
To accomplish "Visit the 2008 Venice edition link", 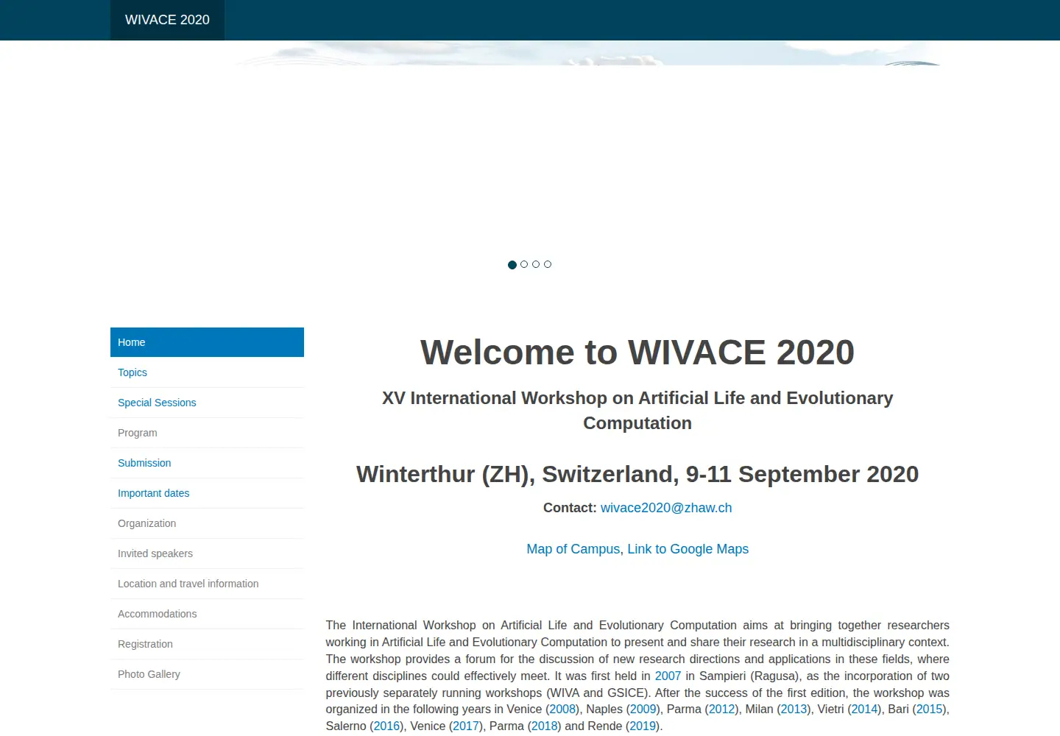I will pos(563,709).
